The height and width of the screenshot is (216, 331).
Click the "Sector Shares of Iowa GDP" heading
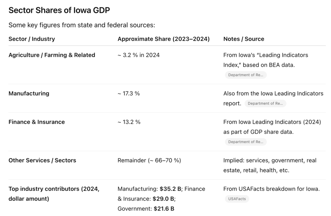click(59, 10)
